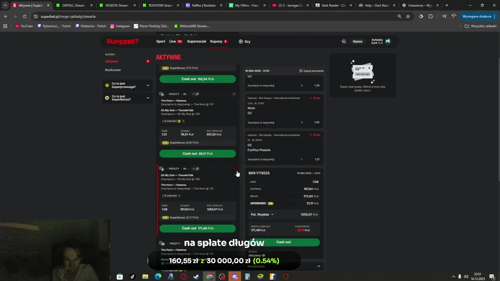Bookmark this page with star icon

(x=408, y=16)
